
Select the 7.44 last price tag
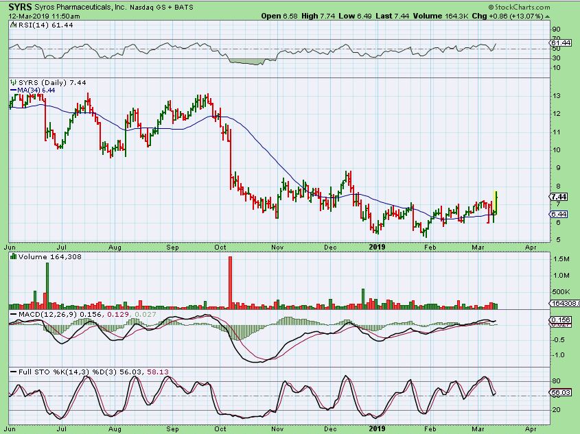(x=558, y=197)
